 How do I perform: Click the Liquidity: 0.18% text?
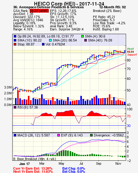(x=24, y=23)
